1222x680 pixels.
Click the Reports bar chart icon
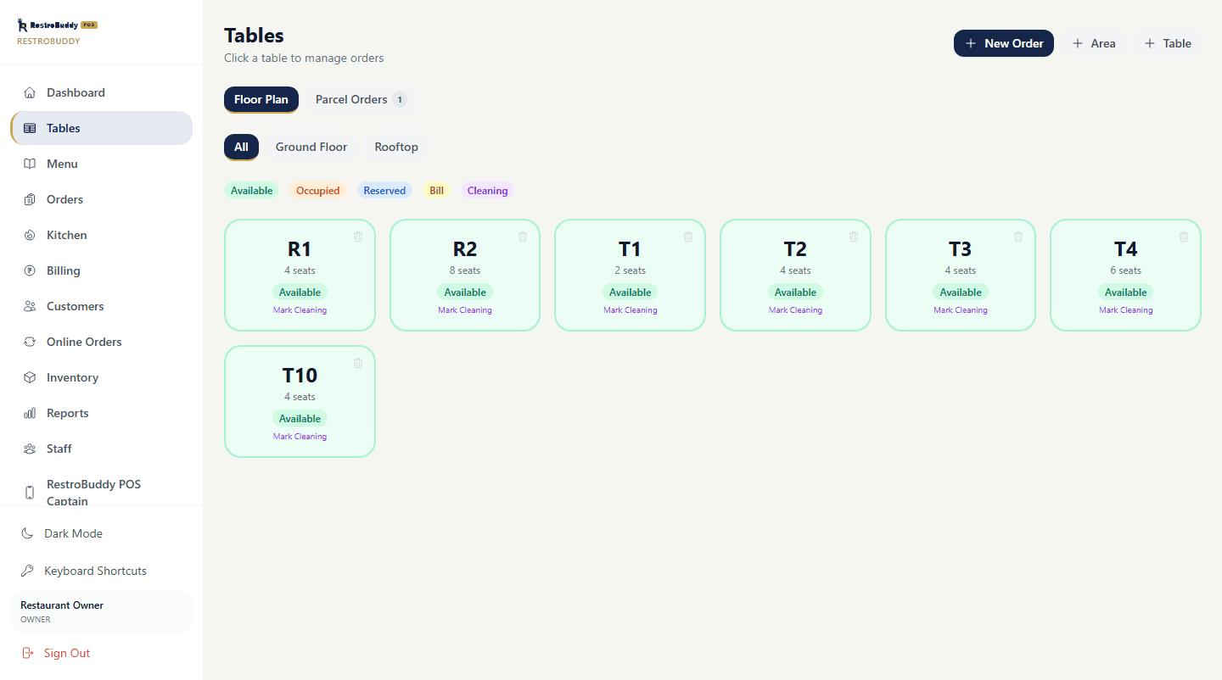(x=30, y=413)
